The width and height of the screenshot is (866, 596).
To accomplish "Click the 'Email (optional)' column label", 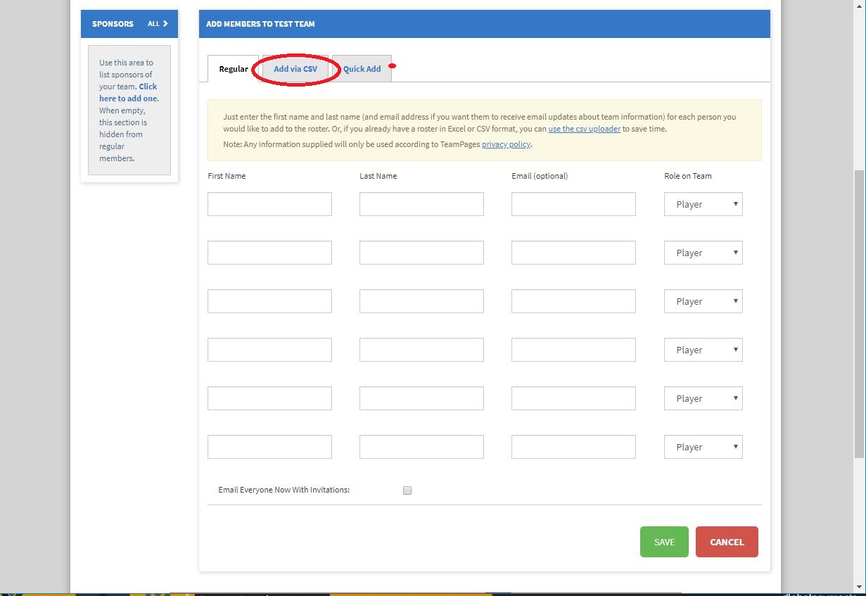I will (x=540, y=176).
